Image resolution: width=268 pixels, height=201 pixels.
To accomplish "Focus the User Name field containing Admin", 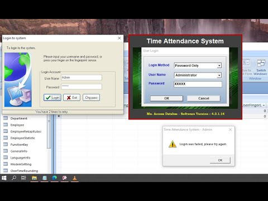I will (x=82, y=78).
